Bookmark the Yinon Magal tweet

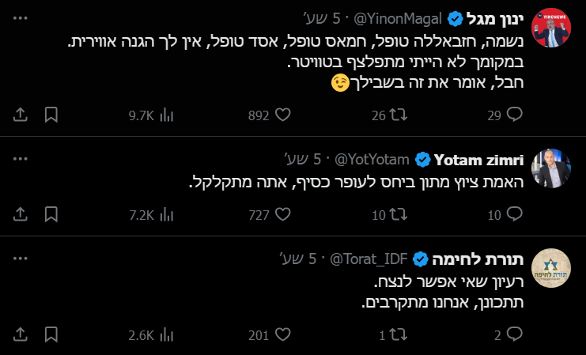click(51, 115)
